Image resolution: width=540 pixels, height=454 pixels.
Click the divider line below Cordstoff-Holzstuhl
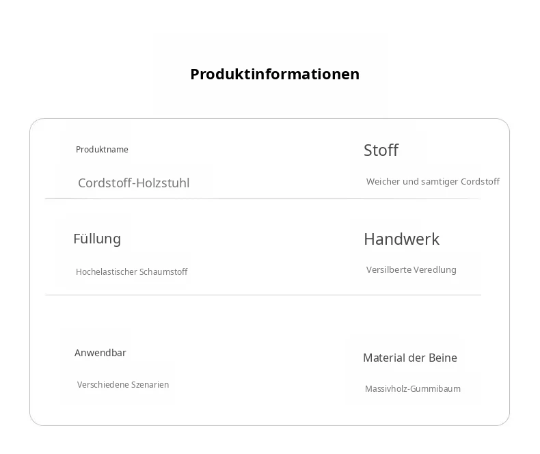263,199
